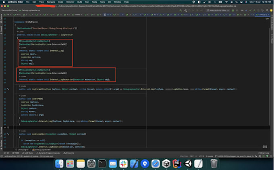274x170 pixels.
Task: Open the Navigate menu
Action: click(x=51, y=2)
